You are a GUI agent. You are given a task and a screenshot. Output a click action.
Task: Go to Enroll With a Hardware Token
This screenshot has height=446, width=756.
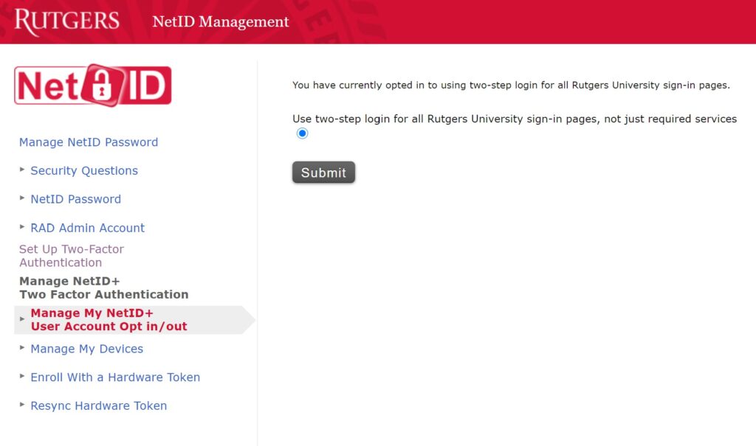coord(115,377)
